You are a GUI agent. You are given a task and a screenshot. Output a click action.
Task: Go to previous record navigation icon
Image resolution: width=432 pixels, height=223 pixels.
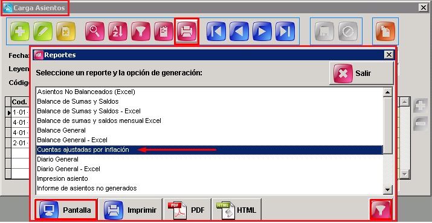pos(239,31)
